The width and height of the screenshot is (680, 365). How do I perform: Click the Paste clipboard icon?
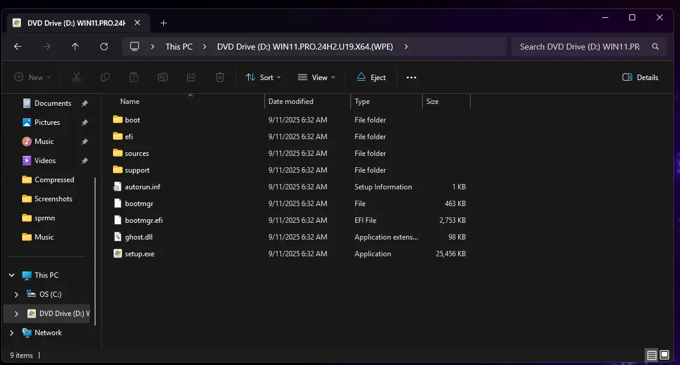(133, 77)
